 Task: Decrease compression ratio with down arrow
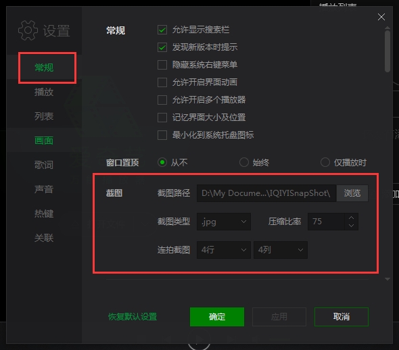click(351, 226)
